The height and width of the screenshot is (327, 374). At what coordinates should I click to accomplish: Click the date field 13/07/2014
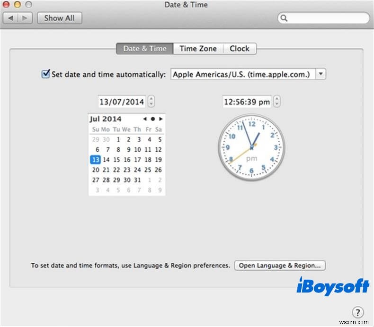pyautogui.click(x=122, y=102)
